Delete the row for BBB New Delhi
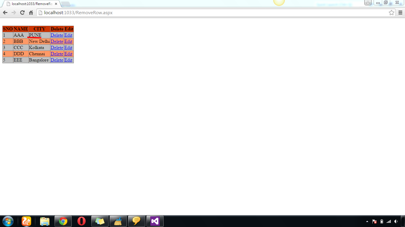 coord(57,41)
